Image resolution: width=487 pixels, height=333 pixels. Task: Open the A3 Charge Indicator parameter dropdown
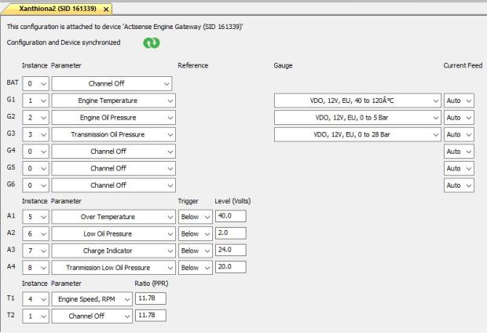112,251
